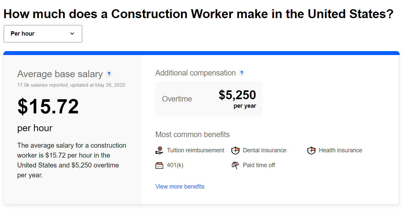Click the help icon next to Average base salary

(109, 74)
